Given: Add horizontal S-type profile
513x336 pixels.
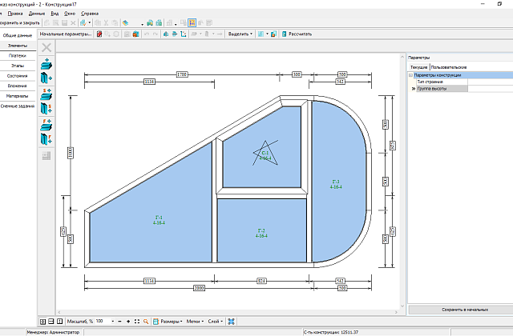Looking at the screenshot, I should click(x=46, y=94).
